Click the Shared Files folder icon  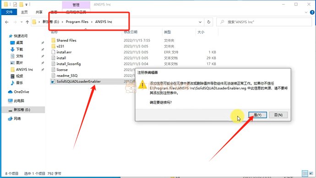click(x=53, y=40)
